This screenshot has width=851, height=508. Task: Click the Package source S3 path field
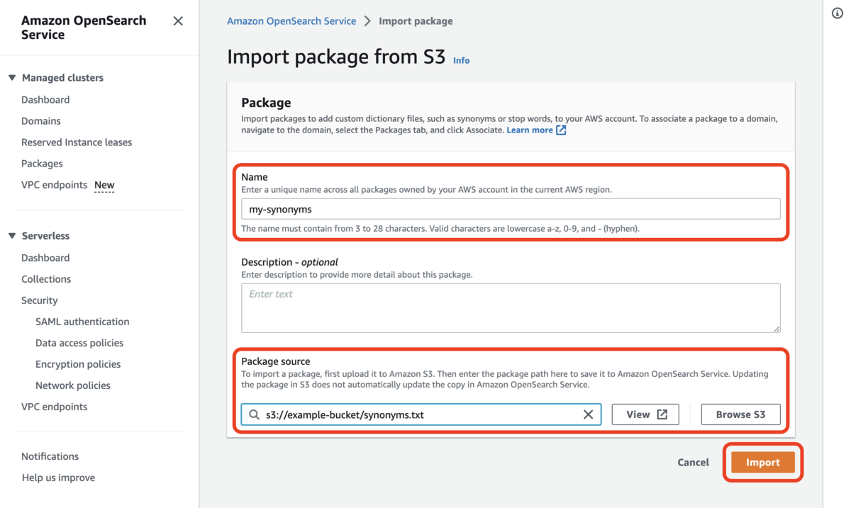coord(421,414)
